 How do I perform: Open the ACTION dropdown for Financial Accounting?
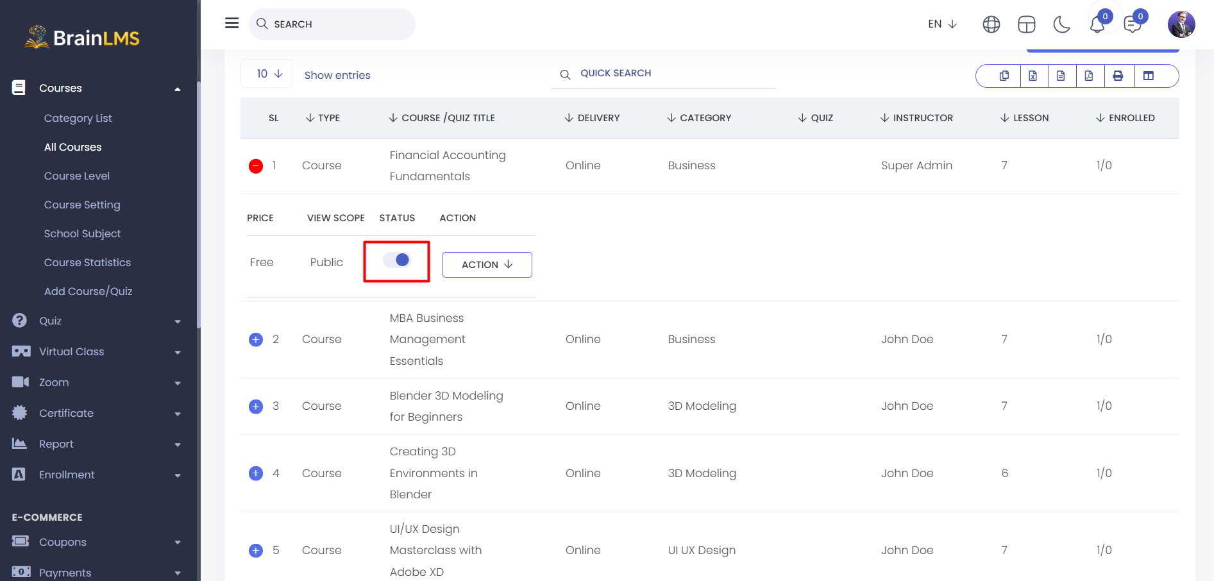click(487, 264)
